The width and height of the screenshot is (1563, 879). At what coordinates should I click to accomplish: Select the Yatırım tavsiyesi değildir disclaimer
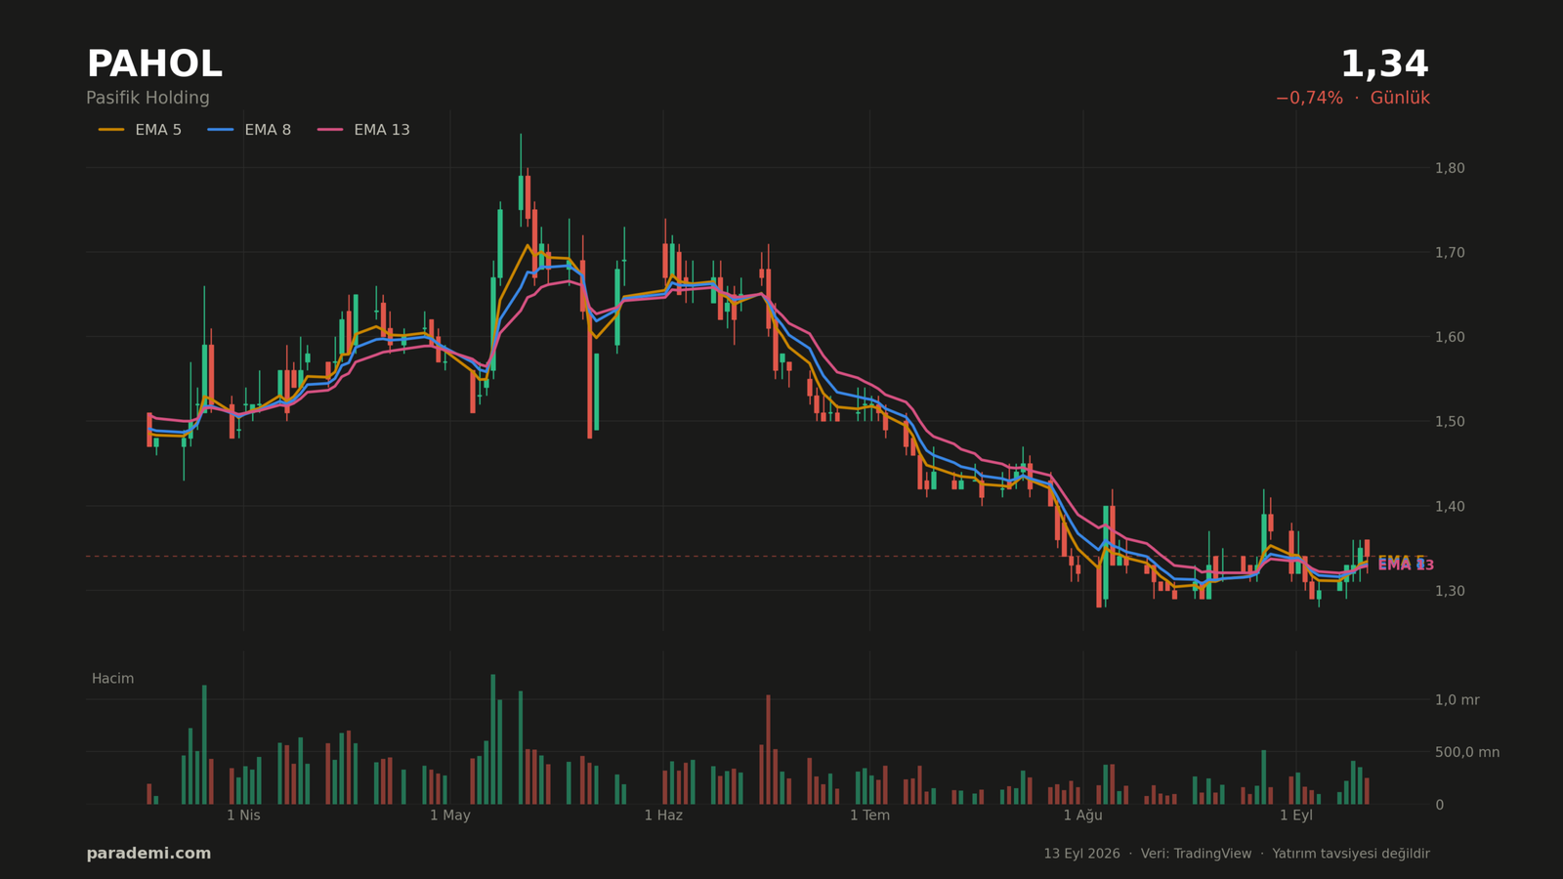pyautogui.click(x=1351, y=854)
